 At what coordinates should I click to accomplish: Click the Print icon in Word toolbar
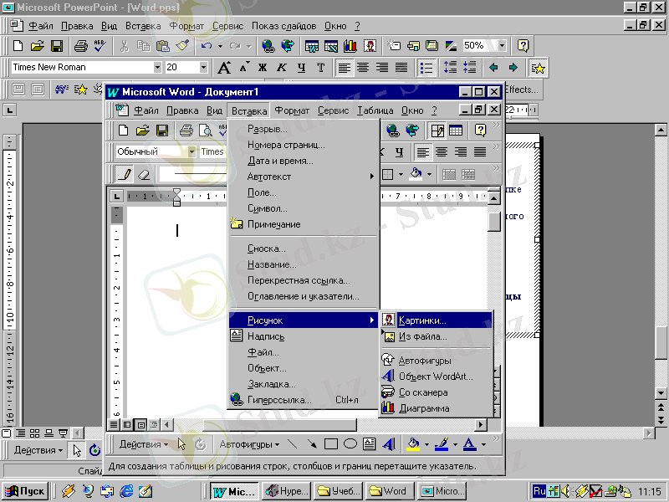186,130
